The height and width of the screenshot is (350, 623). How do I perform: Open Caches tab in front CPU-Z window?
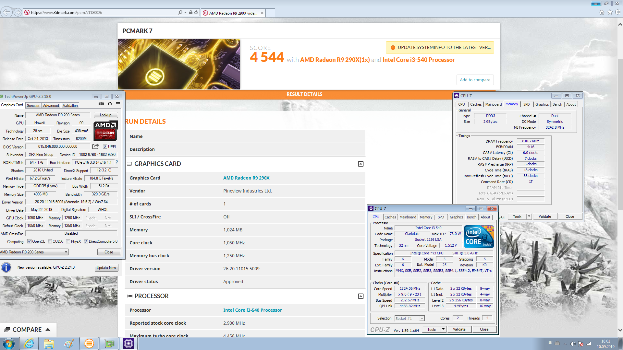[390, 217]
